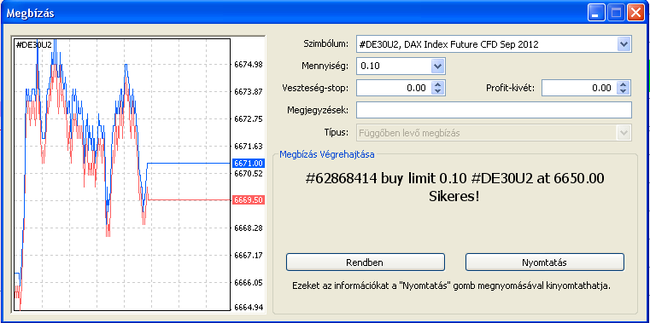The height and width of the screenshot is (323, 650).
Task: Maximize the Megbízás window
Action: tap(616, 14)
